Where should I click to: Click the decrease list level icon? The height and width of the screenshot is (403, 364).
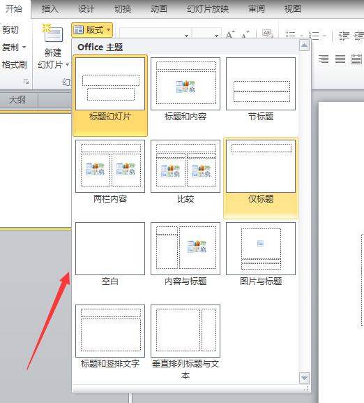[344, 36]
